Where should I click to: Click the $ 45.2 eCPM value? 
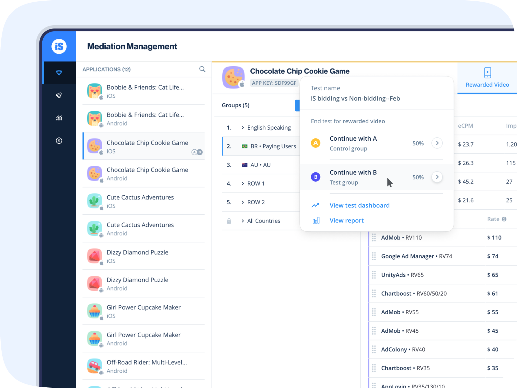coord(466,182)
